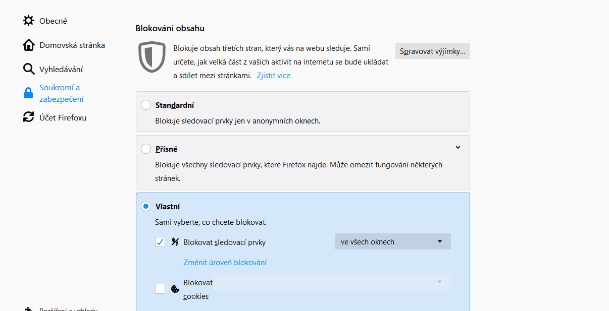Click the Soukromí a zabezpečení lock icon
This screenshot has height=311, width=609.
point(28,93)
